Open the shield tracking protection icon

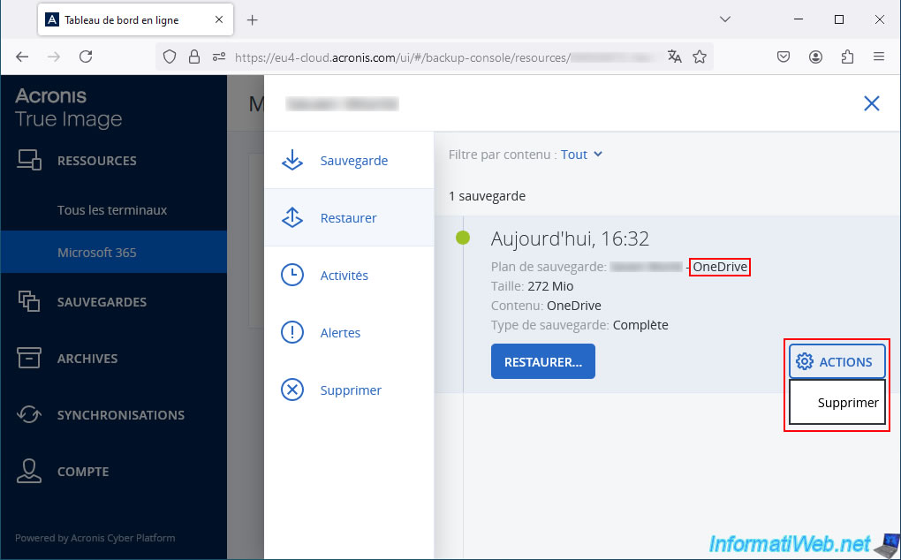click(170, 57)
